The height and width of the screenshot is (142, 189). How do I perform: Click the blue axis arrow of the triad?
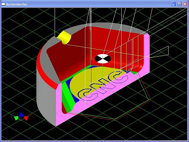pyautogui.click(x=21, y=115)
